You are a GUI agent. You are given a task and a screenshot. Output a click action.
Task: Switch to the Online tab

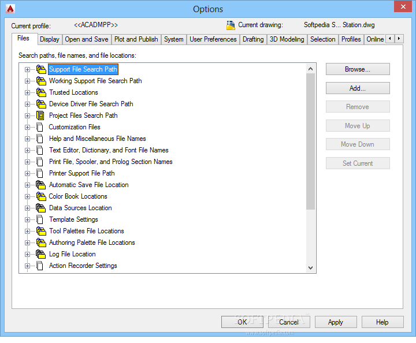tap(375, 39)
